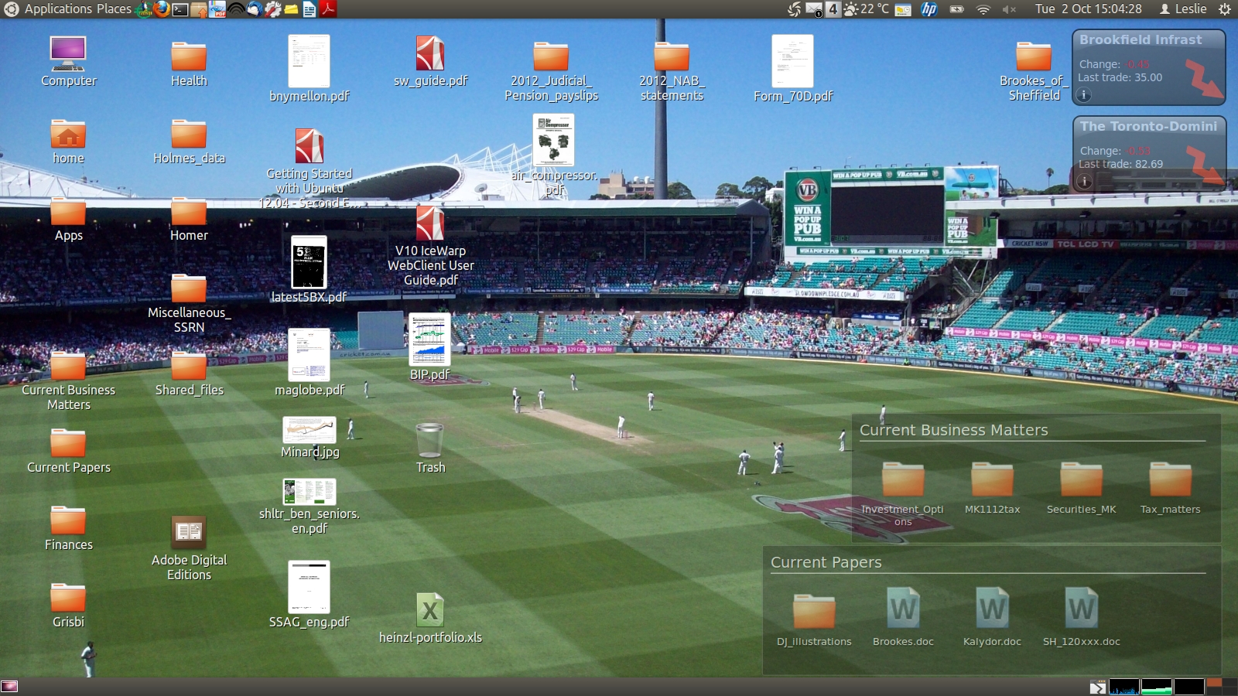Viewport: 1238px width, 696px height.
Task: Click info button on Brookfield Infrast widget
Action: [1084, 95]
